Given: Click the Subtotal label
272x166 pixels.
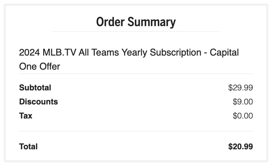Looking at the screenshot, I should pyautogui.click(x=35, y=88).
